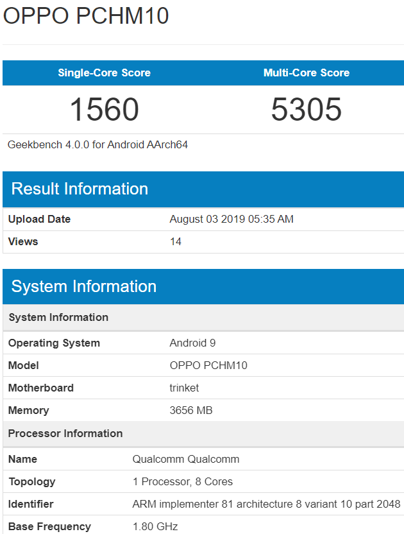Click the Upload Date label

[x=39, y=219]
